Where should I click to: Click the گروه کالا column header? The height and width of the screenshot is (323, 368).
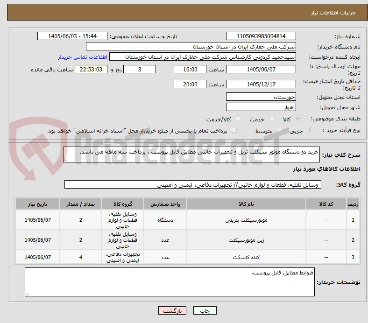122,204
